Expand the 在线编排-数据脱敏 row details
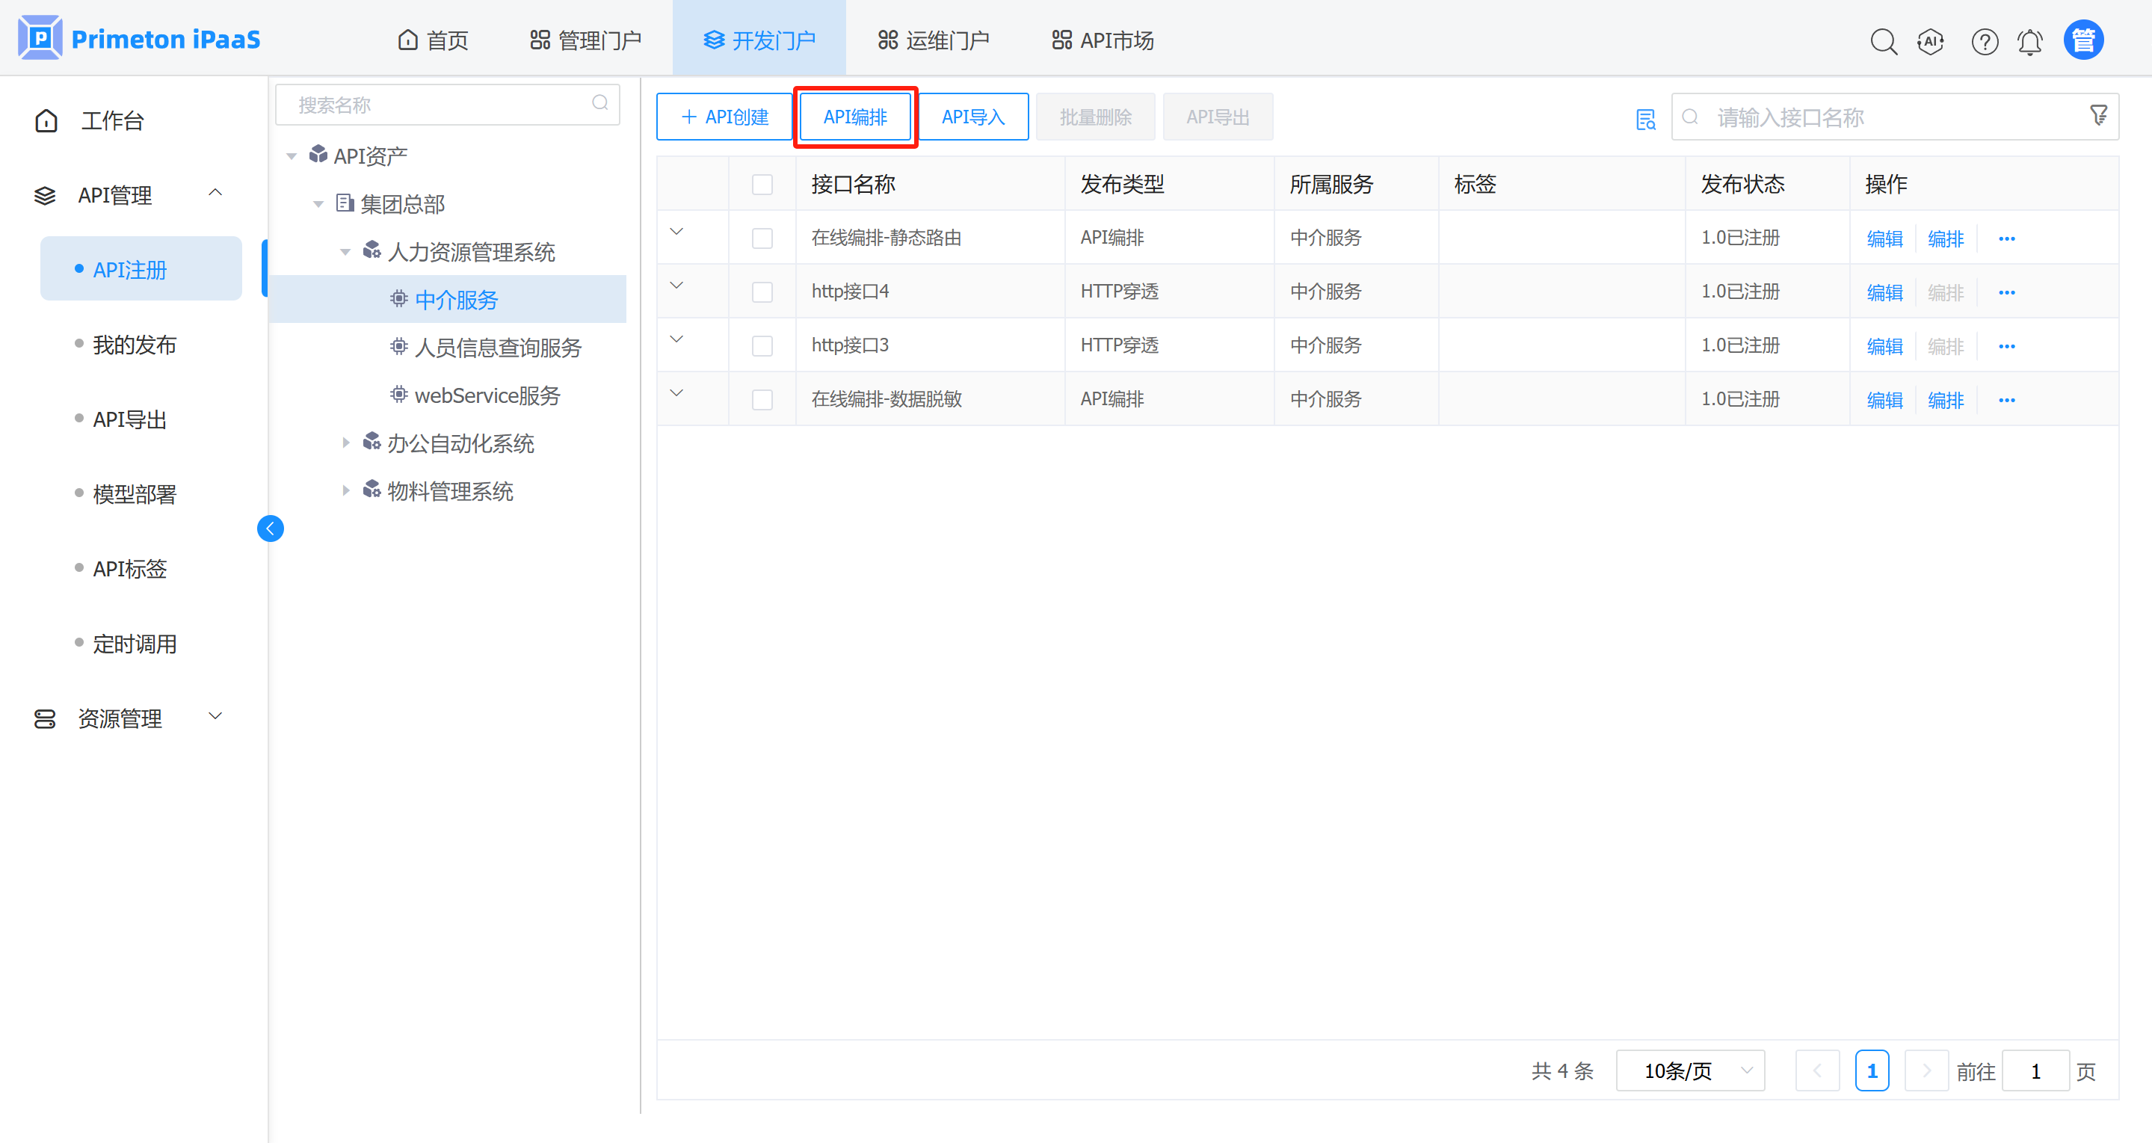Viewport: 2152px width, 1143px height. (x=676, y=393)
